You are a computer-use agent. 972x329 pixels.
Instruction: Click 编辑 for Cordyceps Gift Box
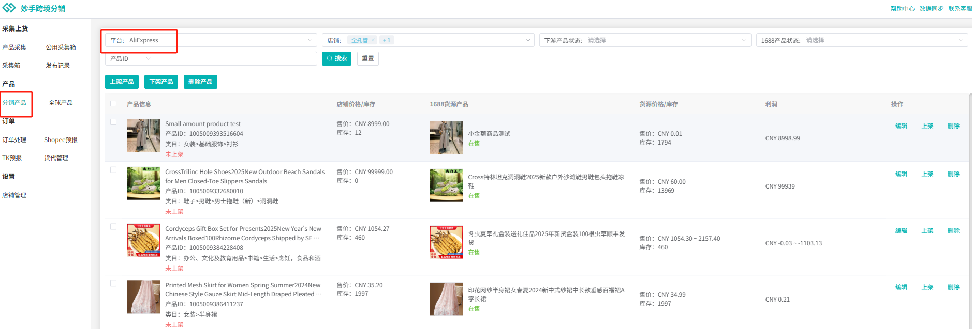tap(901, 231)
